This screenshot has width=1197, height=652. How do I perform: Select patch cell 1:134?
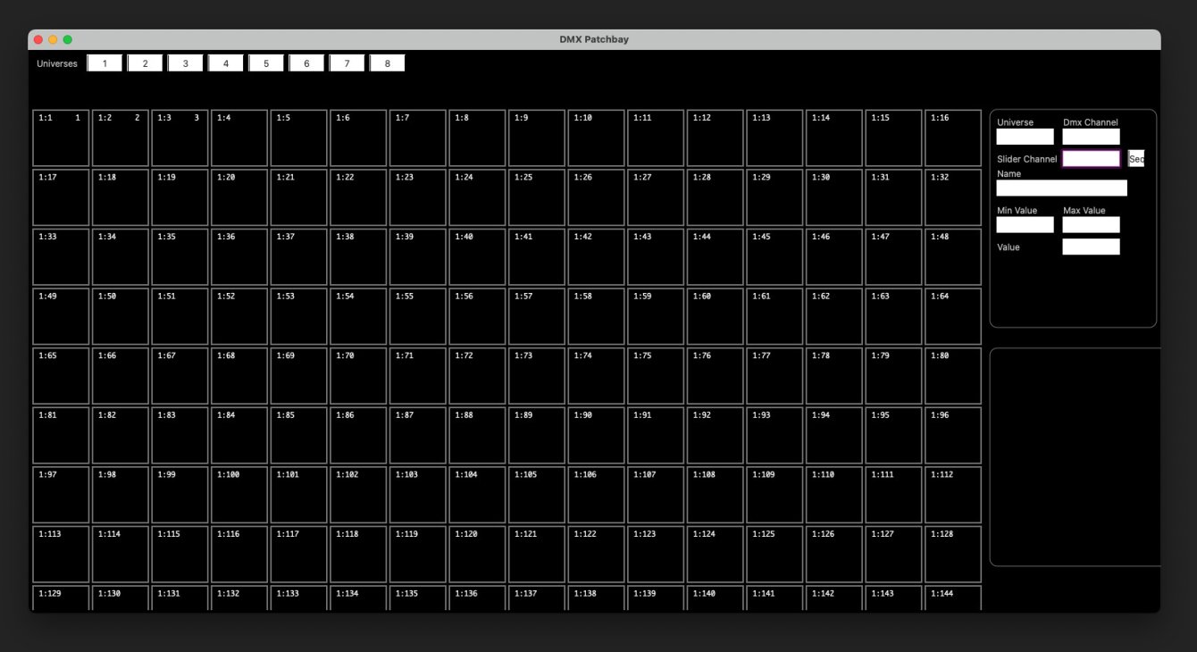point(358,598)
